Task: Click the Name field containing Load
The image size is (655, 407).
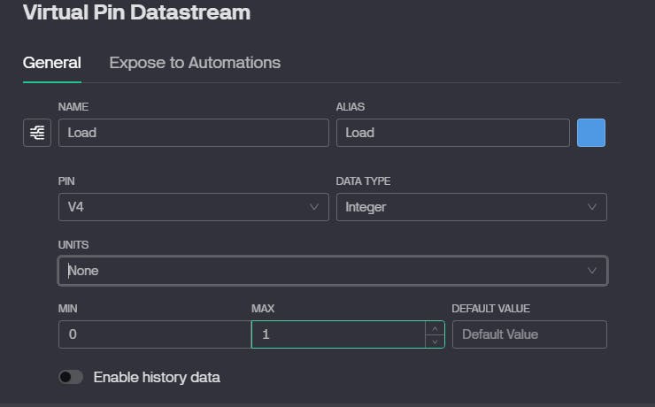Action: coord(193,133)
